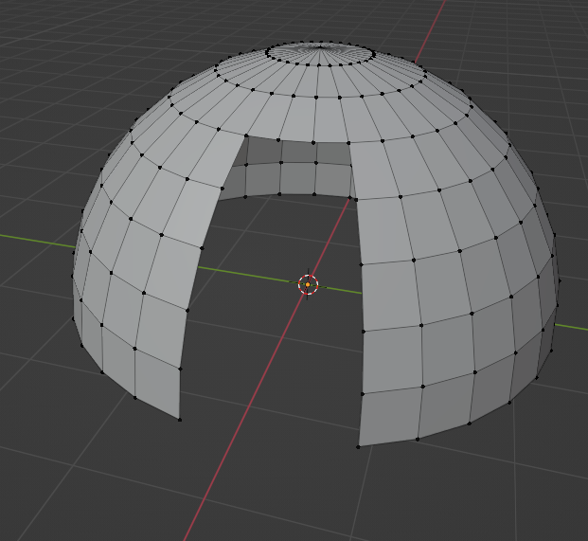Select bottom corner vertex of right opening edge
This screenshot has height=541, width=588.
(x=358, y=447)
